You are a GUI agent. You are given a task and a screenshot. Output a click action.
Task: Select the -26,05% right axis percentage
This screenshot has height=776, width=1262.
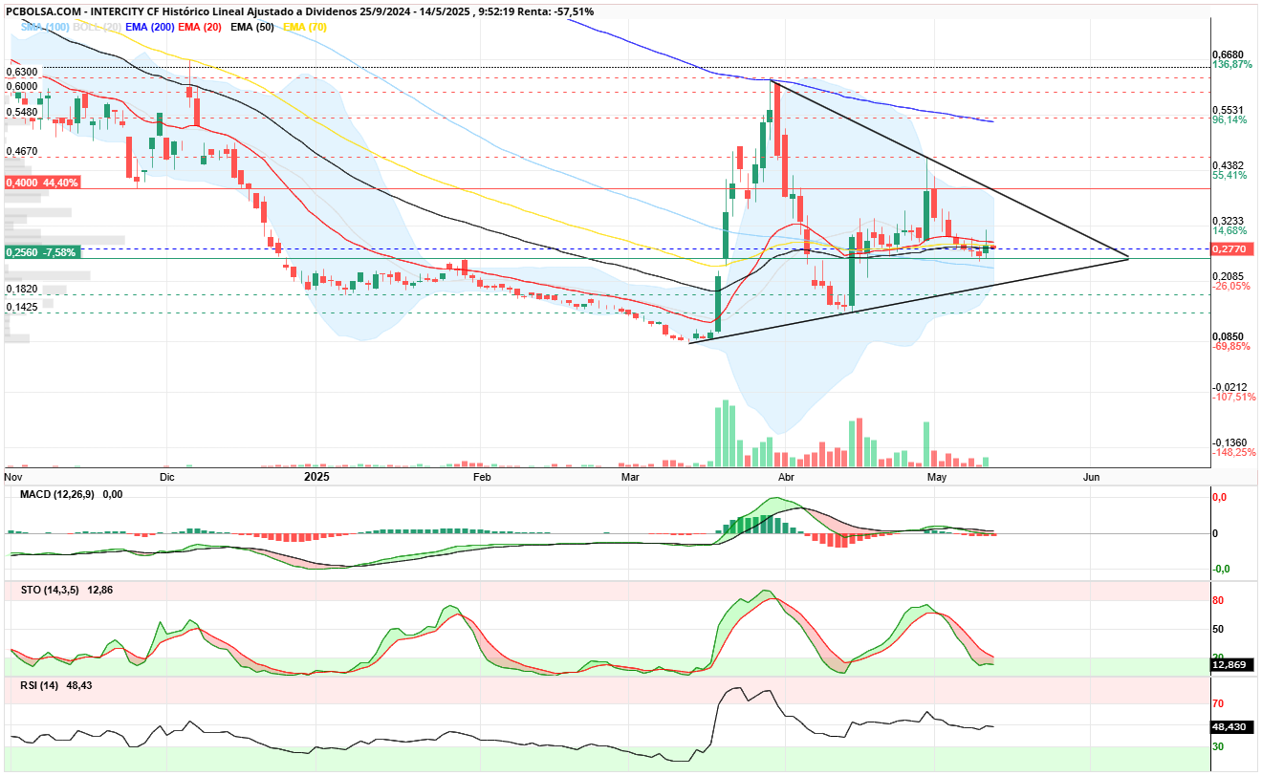[1231, 286]
